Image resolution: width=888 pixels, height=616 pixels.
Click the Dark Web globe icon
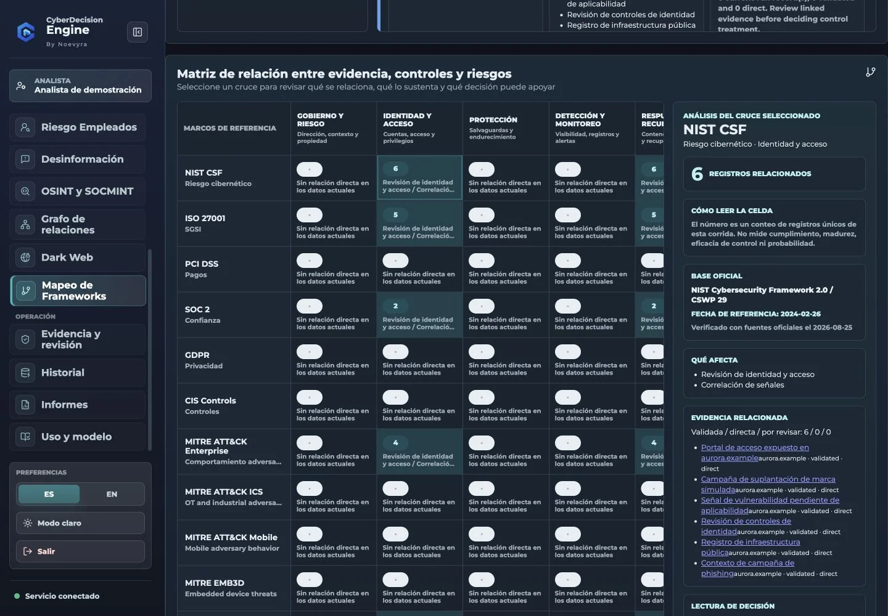click(x=25, y=257)
